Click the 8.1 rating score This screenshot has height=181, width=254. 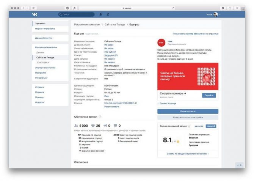coord(167,140)
